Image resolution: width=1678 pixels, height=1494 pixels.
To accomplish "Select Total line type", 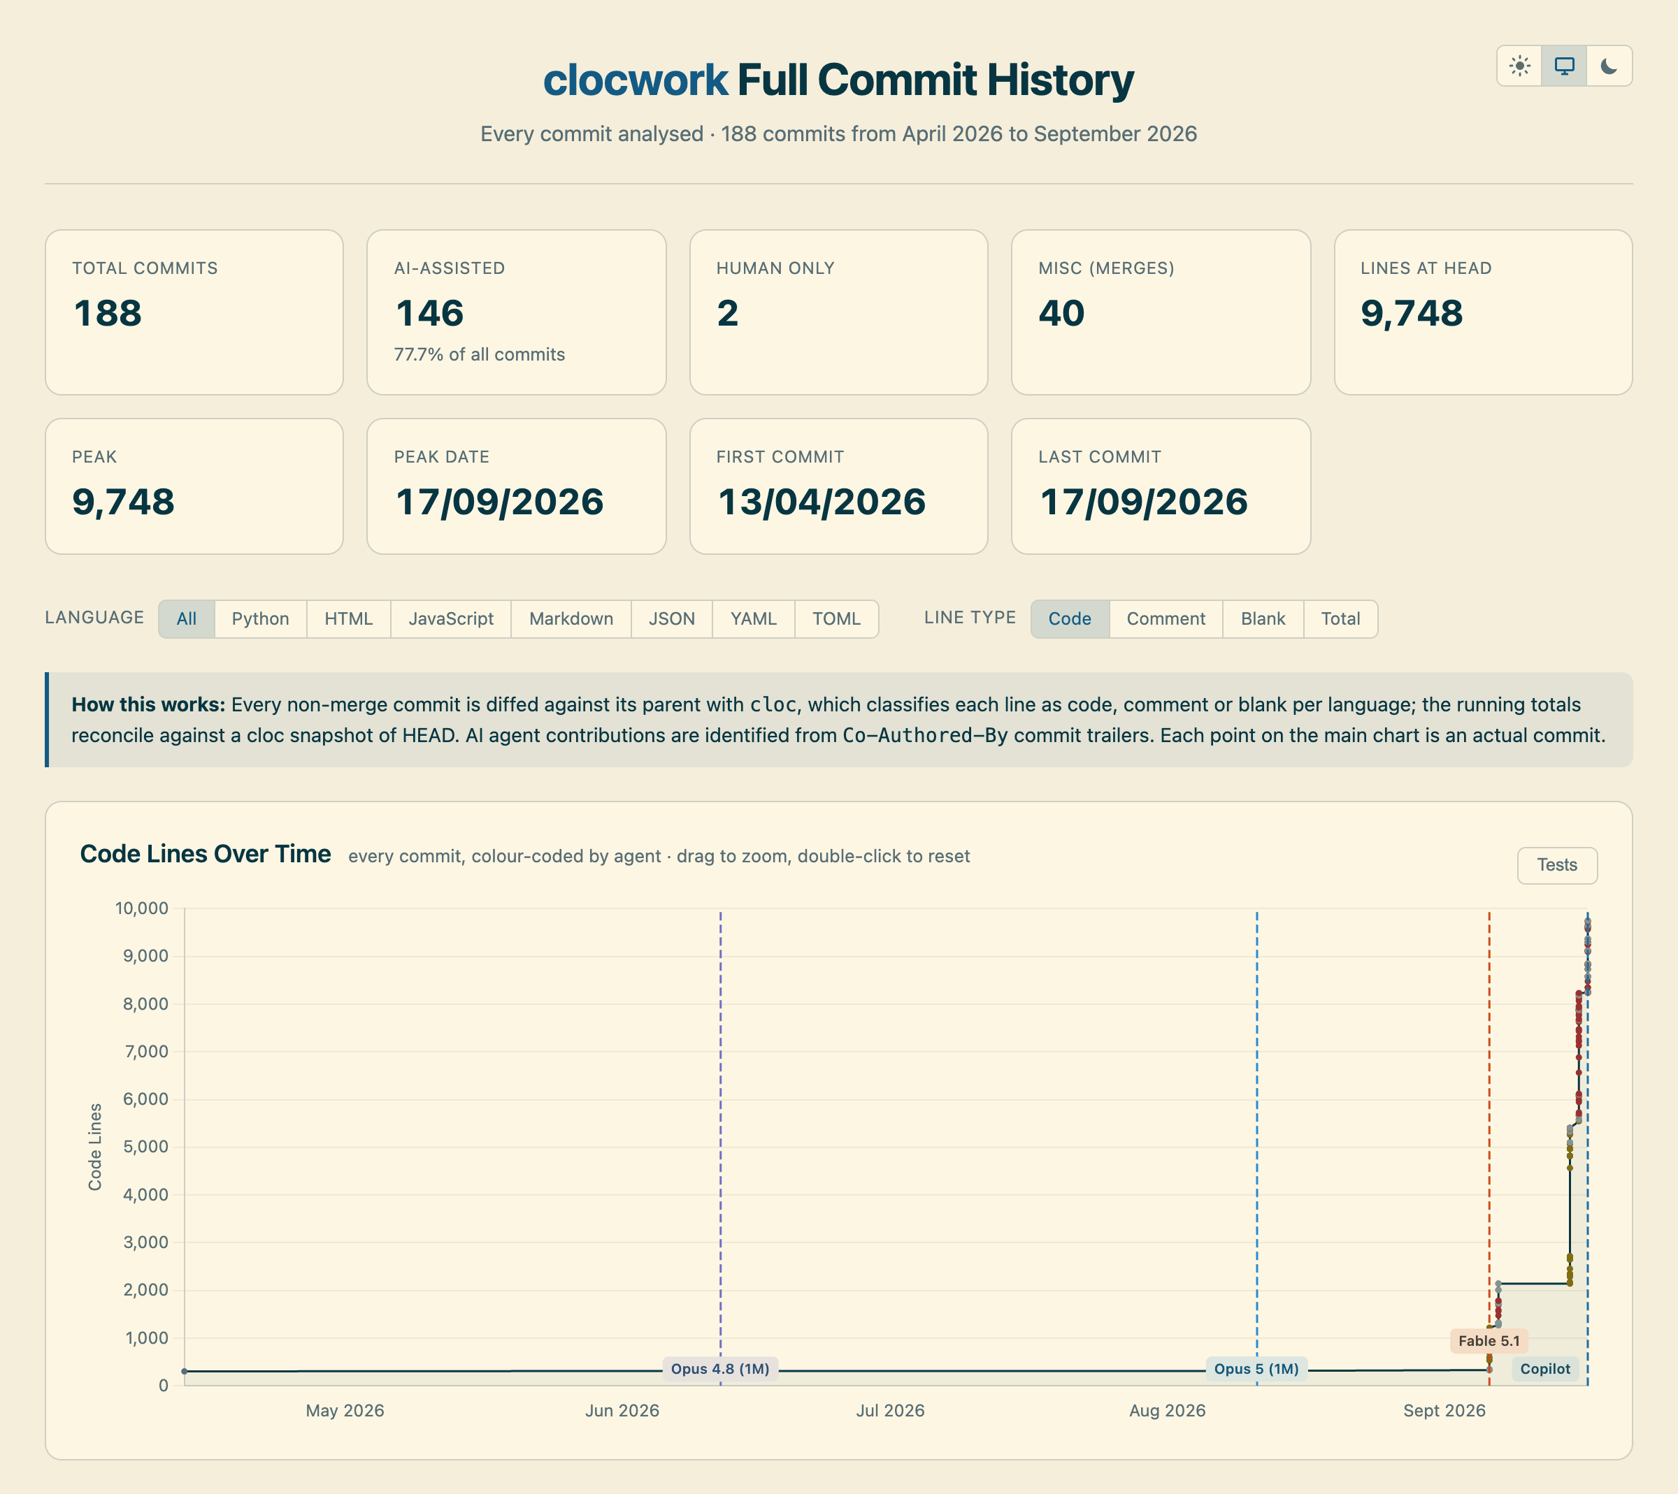I will tap(1340, 619).
